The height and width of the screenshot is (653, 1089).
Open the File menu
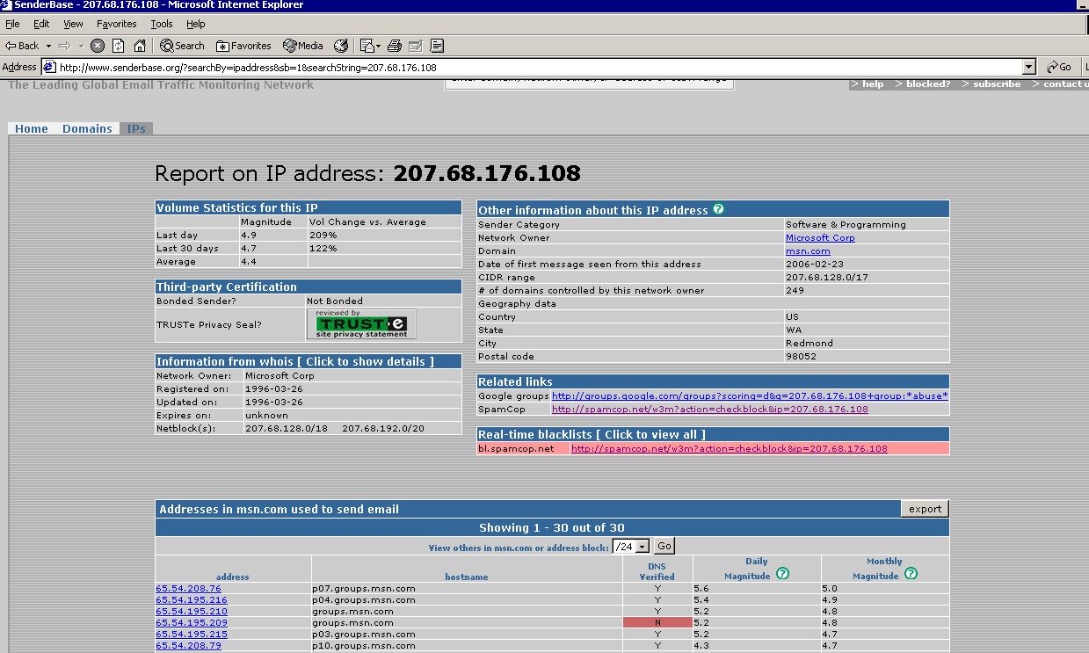[x=12, y=24]
